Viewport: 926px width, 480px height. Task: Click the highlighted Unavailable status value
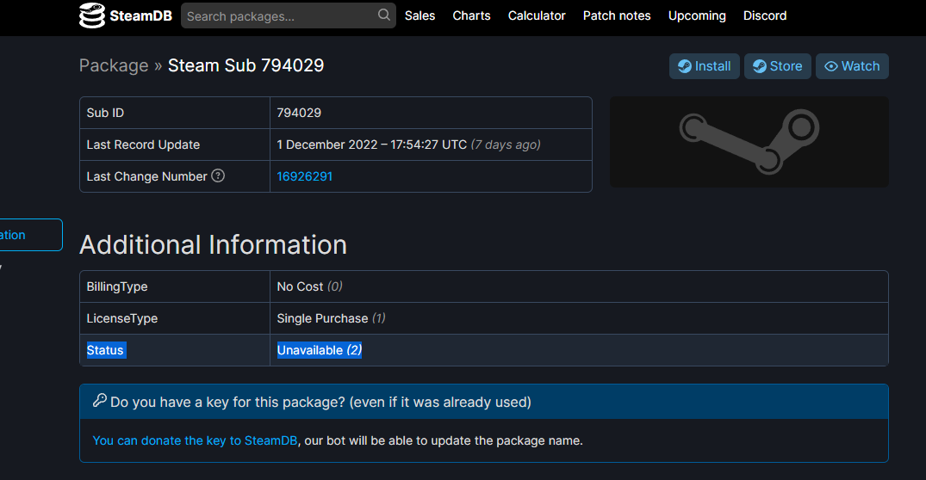(320, 350)
